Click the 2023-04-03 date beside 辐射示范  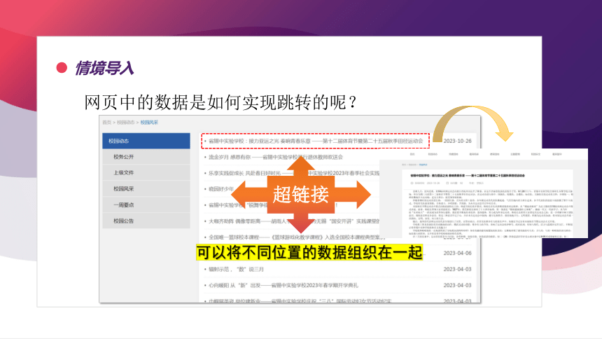point(457,269)
